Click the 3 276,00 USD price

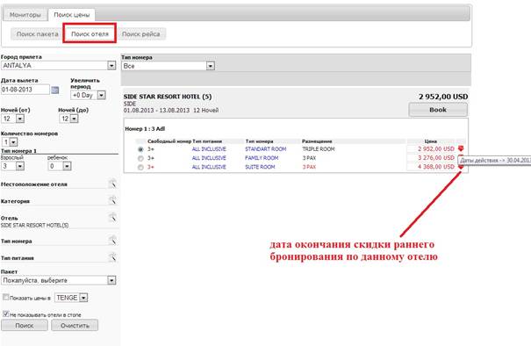click(x=436, y=157)
